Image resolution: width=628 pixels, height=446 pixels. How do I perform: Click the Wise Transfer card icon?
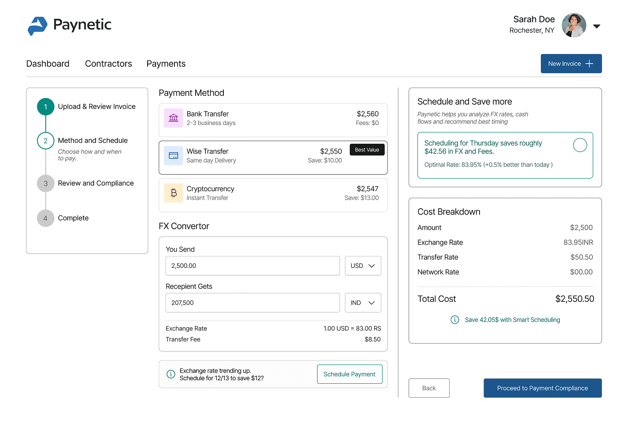click(174, 156)
